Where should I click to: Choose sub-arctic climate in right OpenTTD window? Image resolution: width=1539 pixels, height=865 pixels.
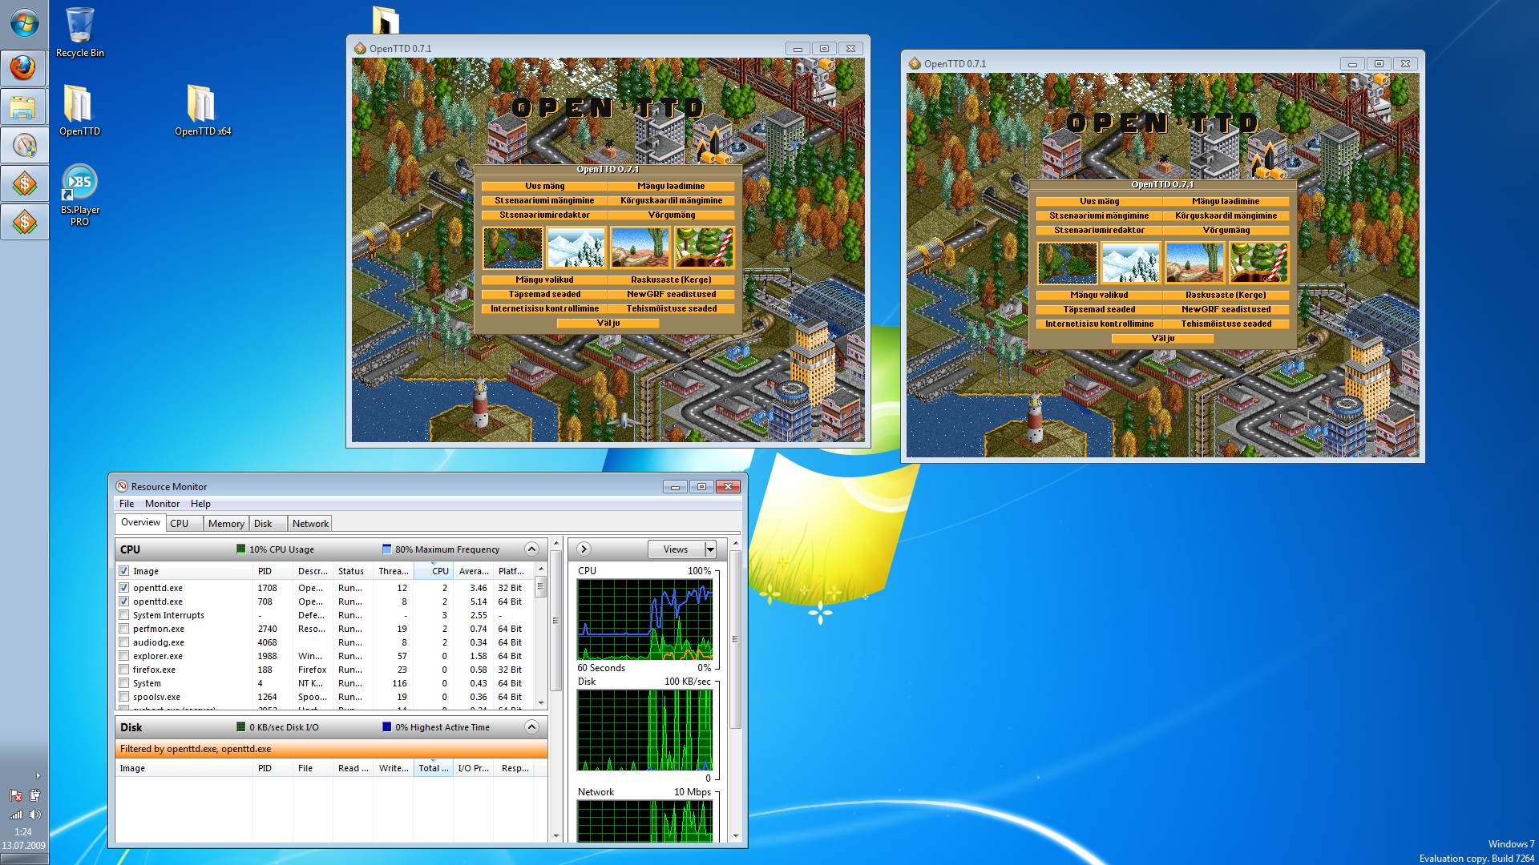click(x=1131, y=263)
